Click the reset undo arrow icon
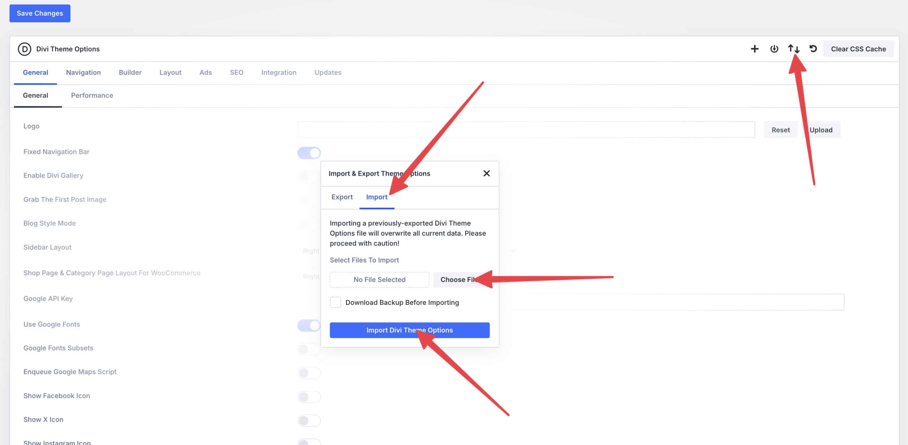The height and width of the screenshot is (445, 908). click(x=813, y=49)
